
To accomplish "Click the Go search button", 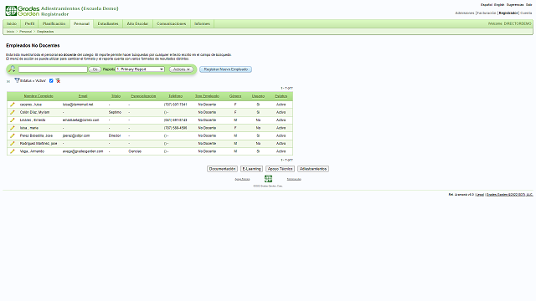I will point(95,69).
